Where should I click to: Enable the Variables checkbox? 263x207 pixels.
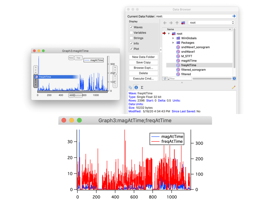tap(131, 33)
